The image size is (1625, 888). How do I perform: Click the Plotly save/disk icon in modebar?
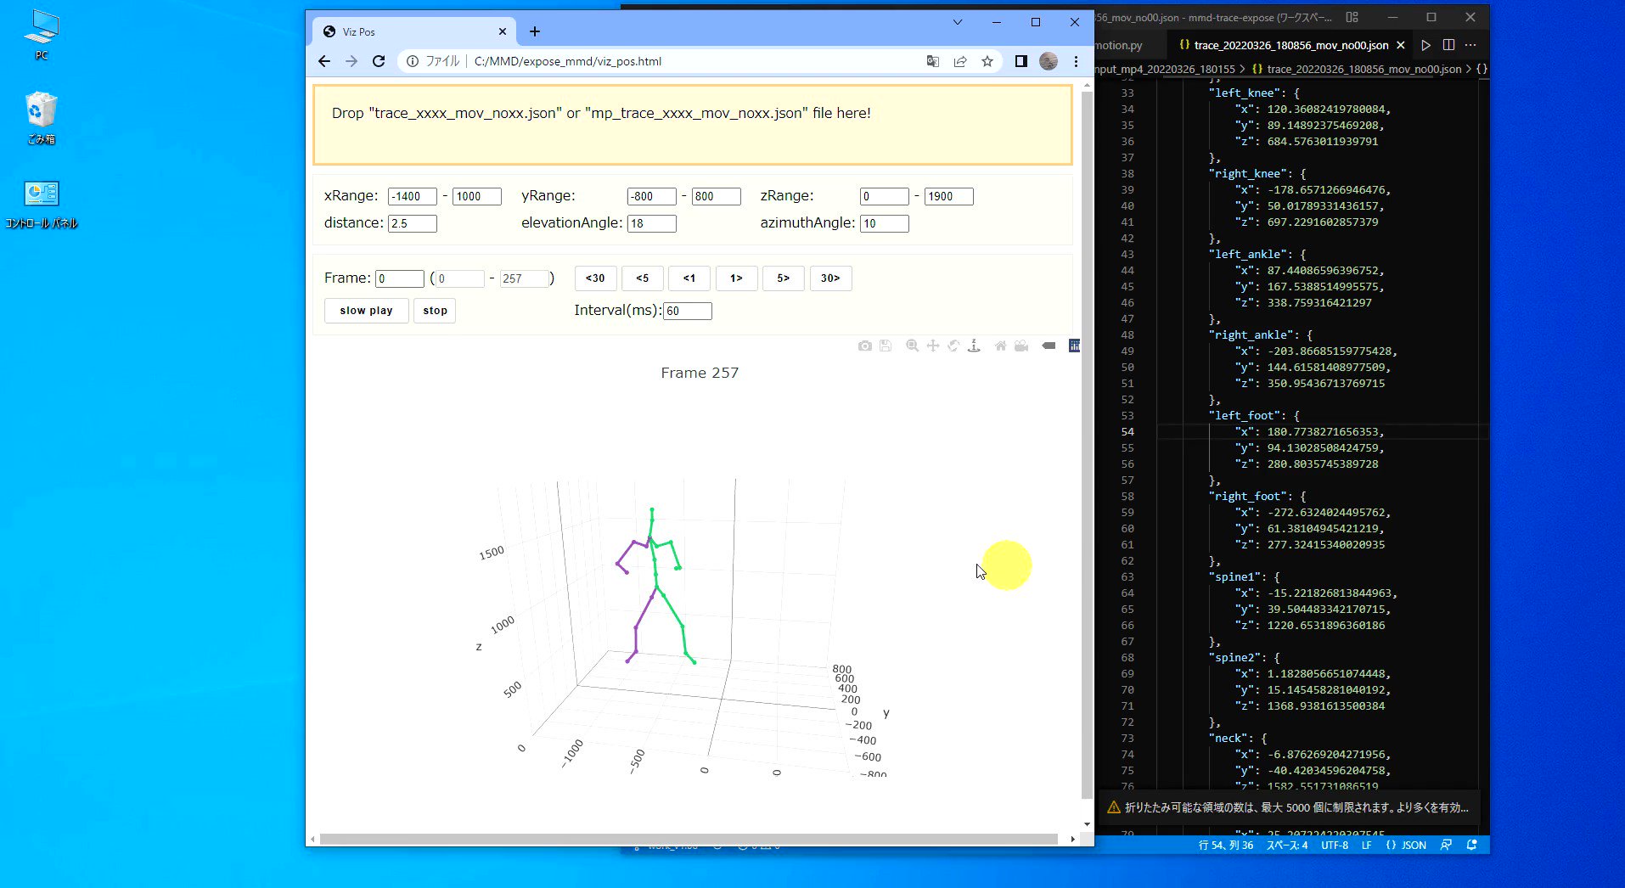tap(886, 346)
